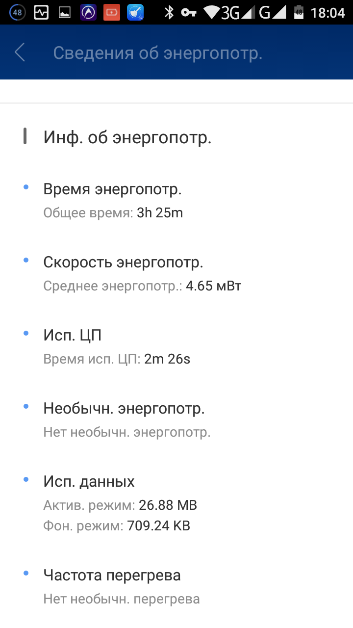Tap the VPN key status icon
The width and height of the screenshot is (353, 628).
pyautogui.click(x=189, y=13)
